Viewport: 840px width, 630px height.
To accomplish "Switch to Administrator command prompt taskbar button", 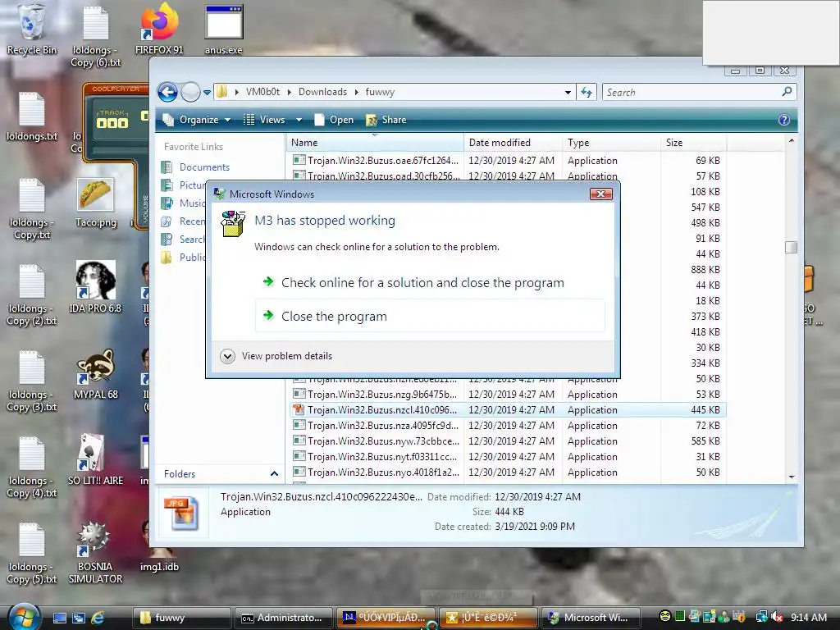I will coord(284,618).
